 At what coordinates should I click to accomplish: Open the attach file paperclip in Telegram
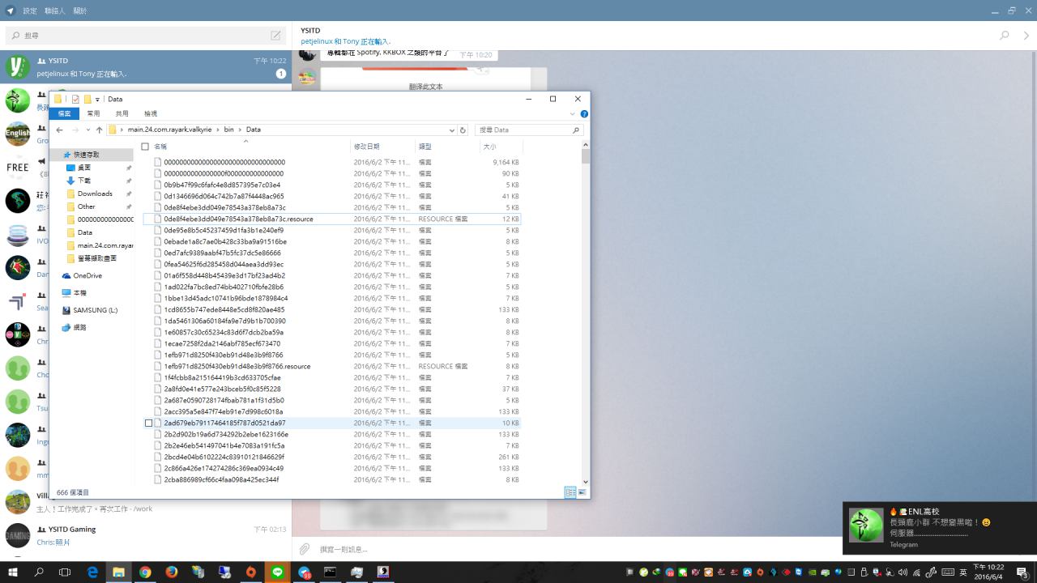pyautogui.click(x=305, y=549)
